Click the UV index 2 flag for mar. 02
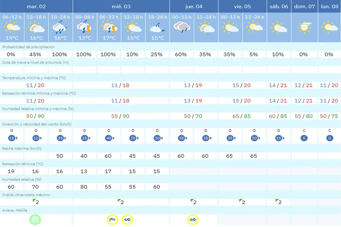Viewport: 341px width, 227px height. pos(36,201)
